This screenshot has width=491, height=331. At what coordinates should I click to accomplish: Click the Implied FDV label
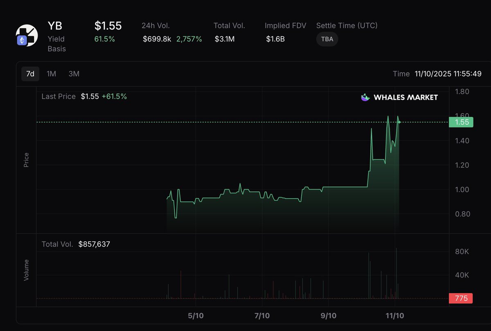coord(286,25)
